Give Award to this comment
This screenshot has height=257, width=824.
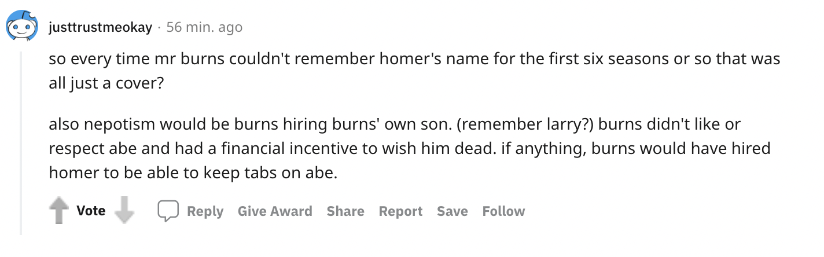pyautogui.click(x=275, y=211)
